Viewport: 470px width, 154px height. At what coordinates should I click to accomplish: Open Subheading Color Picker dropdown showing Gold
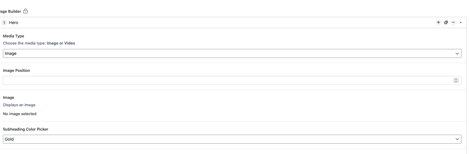pyautogui.click(x=232, y=139)
